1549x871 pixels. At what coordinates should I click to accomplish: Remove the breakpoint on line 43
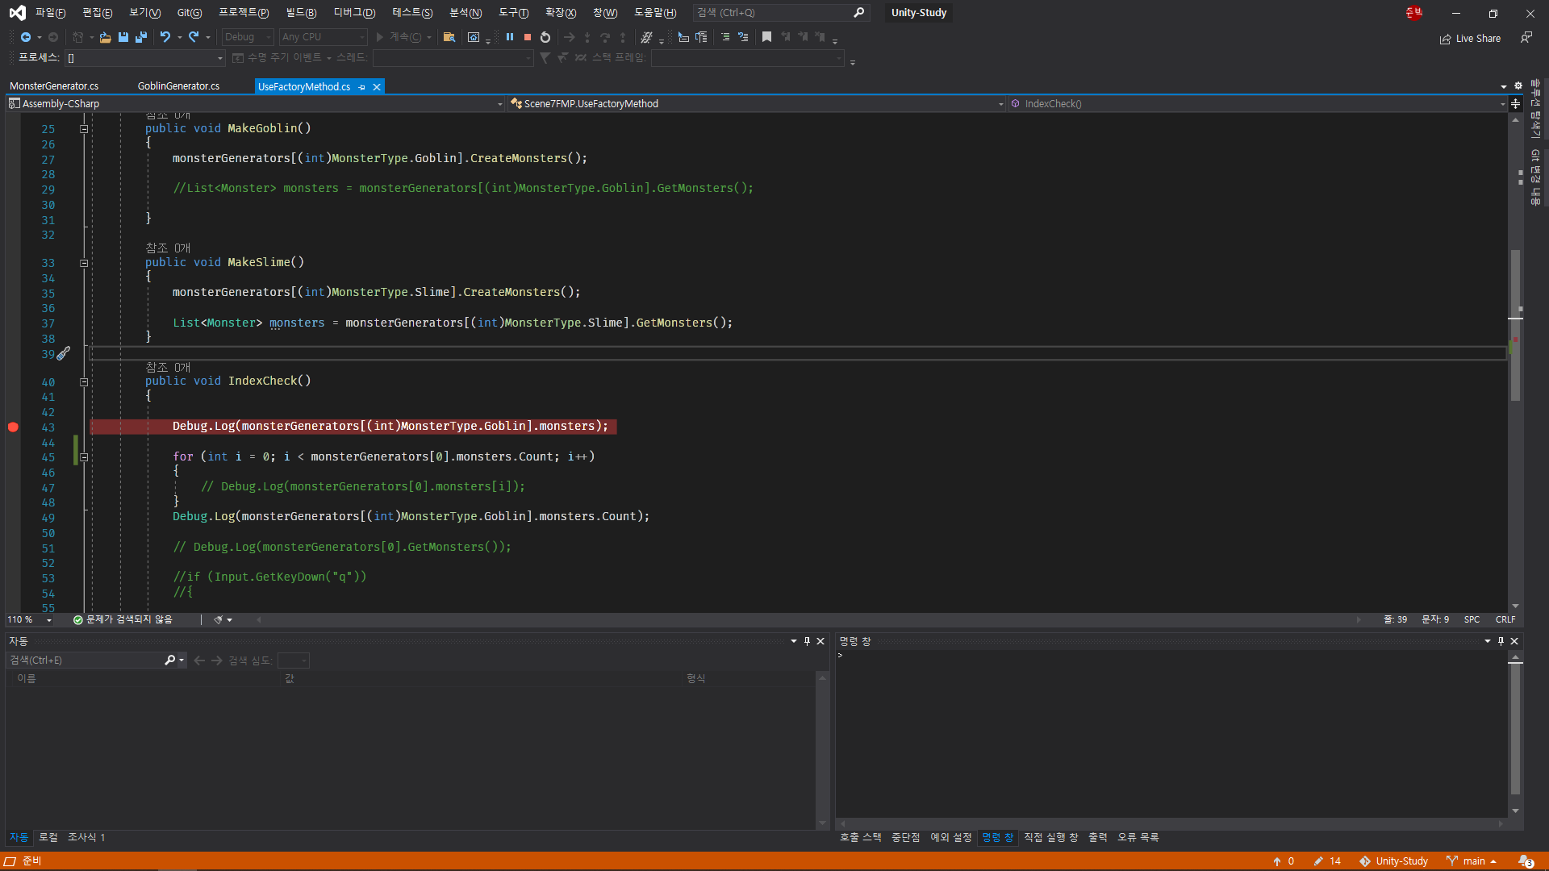[13, 427]
